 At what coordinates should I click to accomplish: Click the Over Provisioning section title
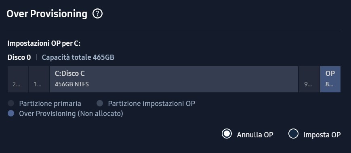[47, 14]
